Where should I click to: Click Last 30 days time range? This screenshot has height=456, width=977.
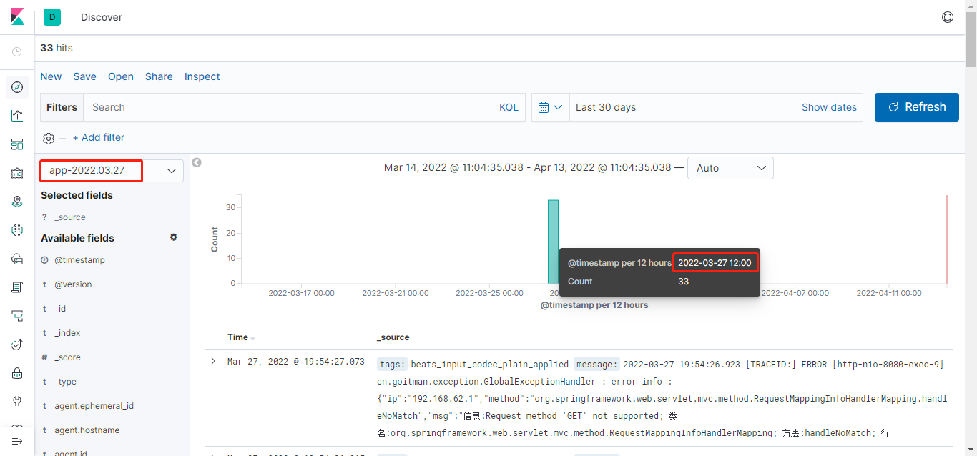[606, 107]
